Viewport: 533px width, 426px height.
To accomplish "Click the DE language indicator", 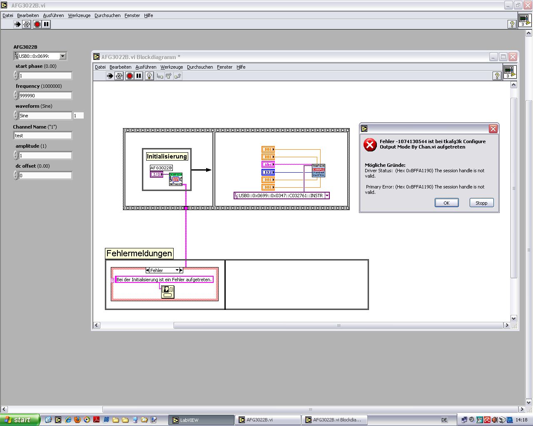I will (444, 420).
